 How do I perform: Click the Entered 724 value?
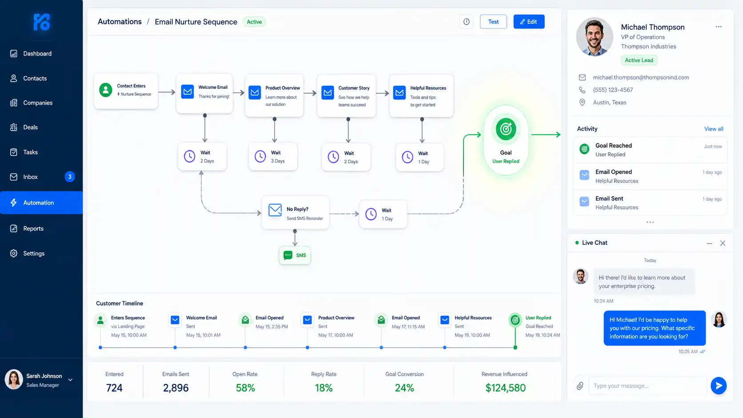tap(114, 388)
